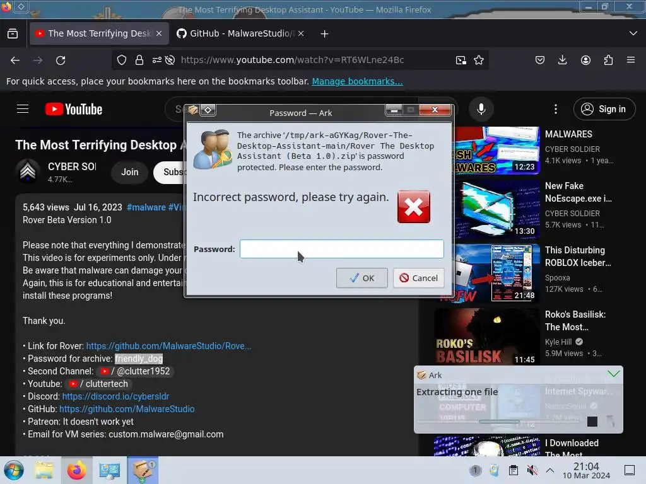Open the clock showing 21:04
The width and height of the screenshot is (646, 484).
click(x=586, y=470)
